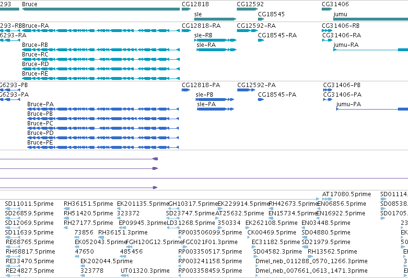Select the Bruce gene label
Viewport: 408px width, 278px height.
(30, 4)
